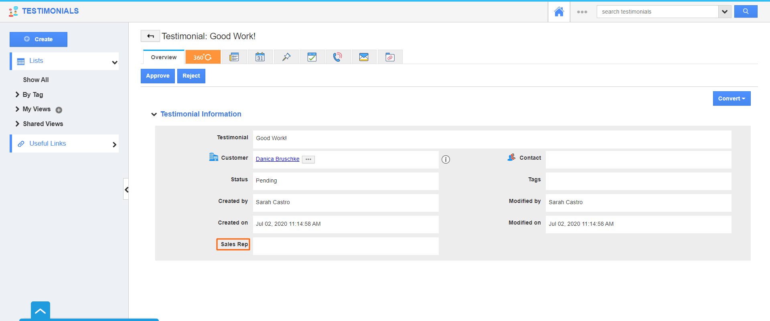Collapse the Lists section

pos(115,62)
